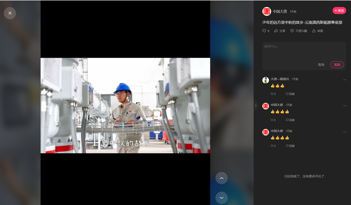Open more options for second comment

pyautogui.click(x=344, y=105)
